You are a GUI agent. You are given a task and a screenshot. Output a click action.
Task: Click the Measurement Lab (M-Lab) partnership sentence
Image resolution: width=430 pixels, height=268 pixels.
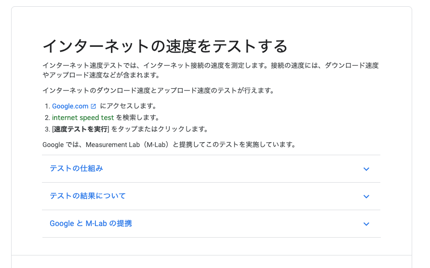pyautogui.click(x=169, y=145)
